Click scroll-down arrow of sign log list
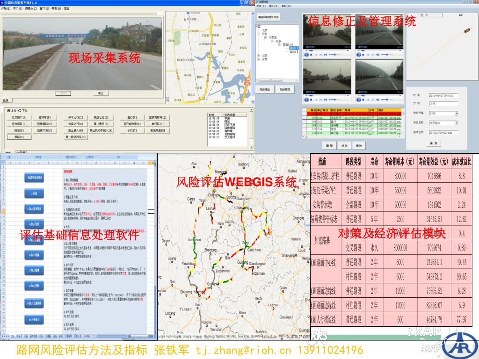The image size is (479, 359). pyautogui.click(x=252, y=147)
